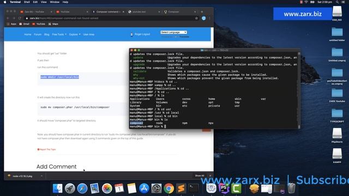Open Chrome three-dot menu
The width and height of the screenshot is (349, 196).
(x=209, y=18)
